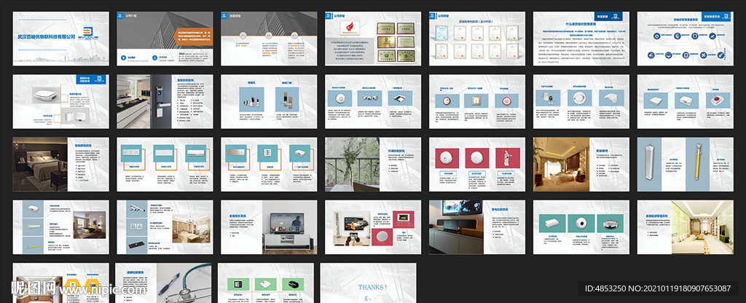Click the row of circular blue icons slide
The height and width of the screenshot is (303, 746).
coord(685,36)
